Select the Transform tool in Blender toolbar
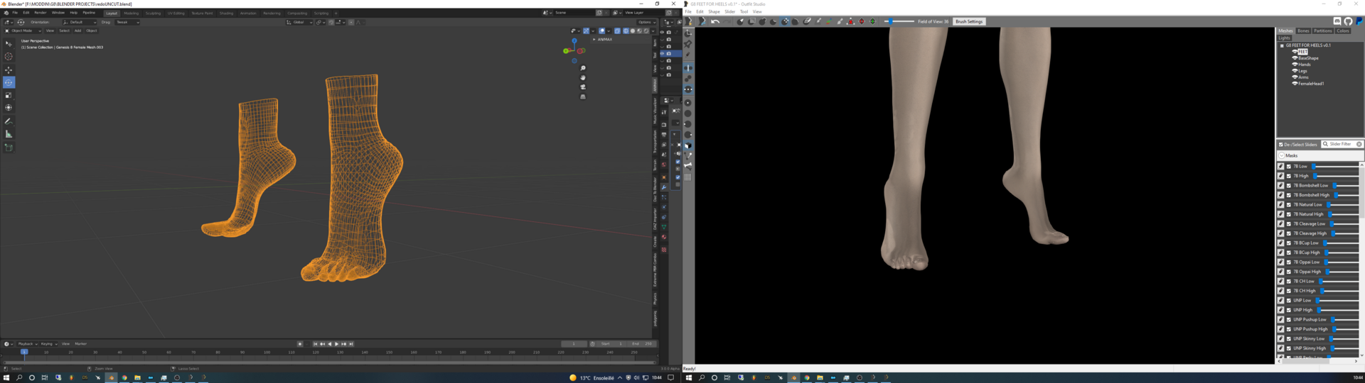 click(9, 108)
